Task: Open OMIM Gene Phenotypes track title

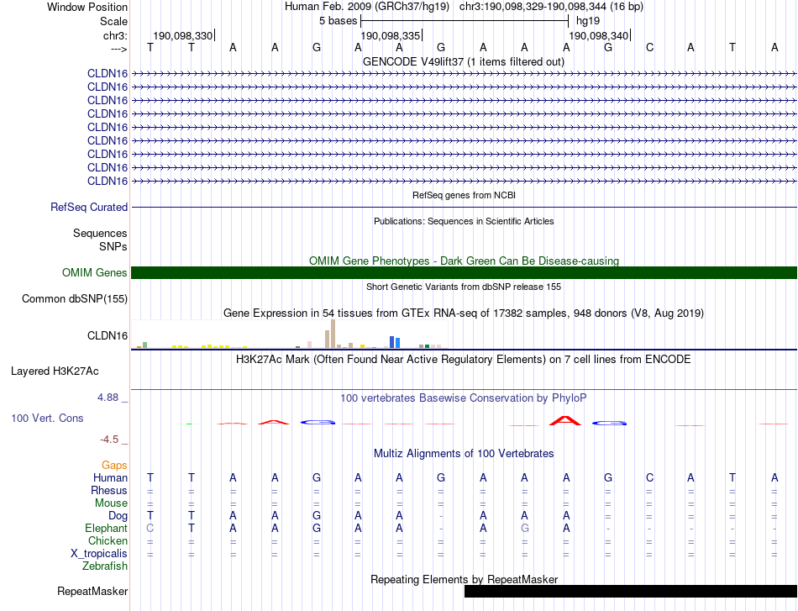Action: pyautogui.click(x=464, y=261)
